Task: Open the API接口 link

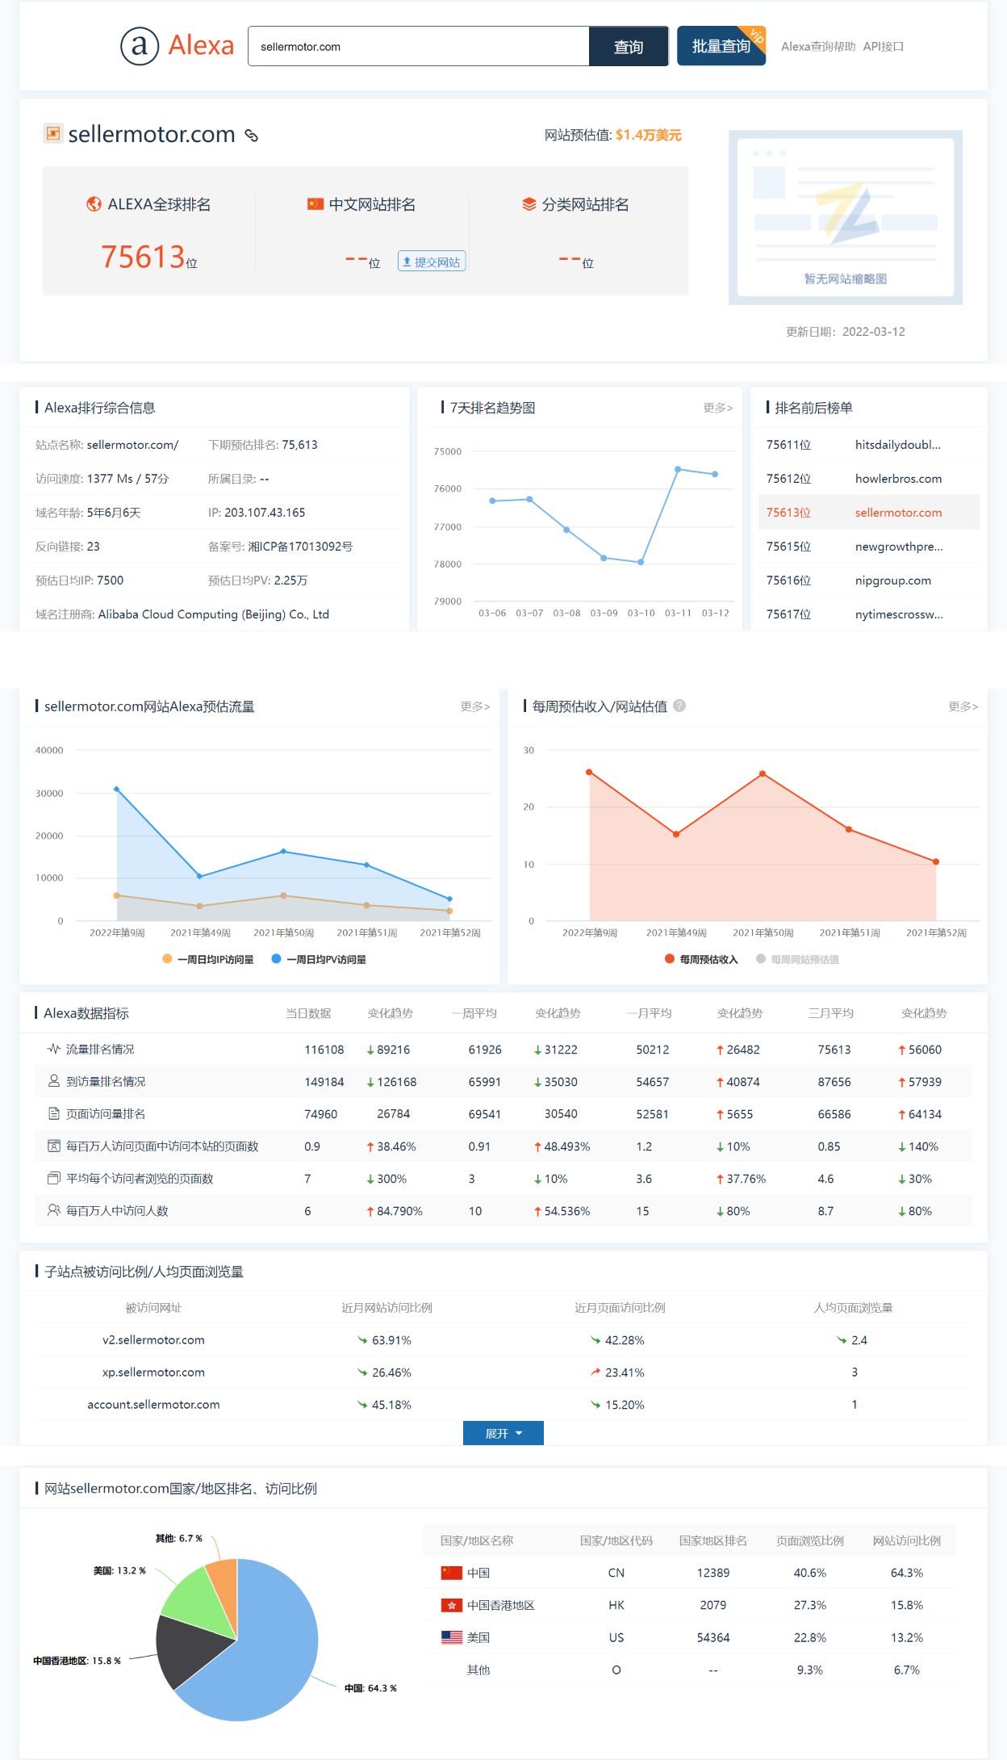Action: click(x=884, y=47)
